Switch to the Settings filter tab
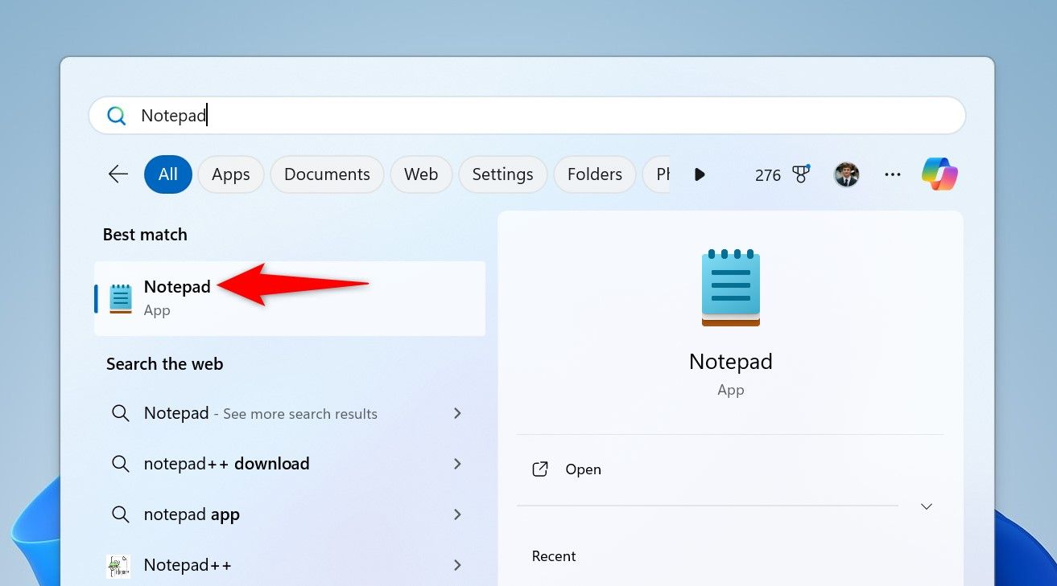This screenshot has height=586, width=1057. click(502, 174)
